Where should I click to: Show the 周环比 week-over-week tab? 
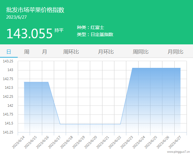(x=71, y=52)
